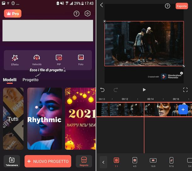The image size is (192, 171).
Task: Tap the video preview frame
Action: 144,44
